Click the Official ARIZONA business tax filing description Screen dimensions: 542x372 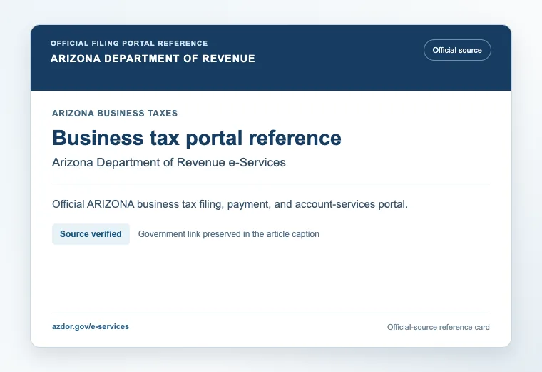pyautogui.click(x=230, y=204)
